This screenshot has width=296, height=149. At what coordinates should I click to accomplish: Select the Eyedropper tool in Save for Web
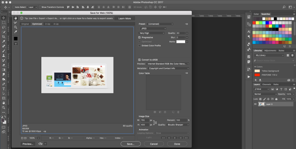coord(15,32)
